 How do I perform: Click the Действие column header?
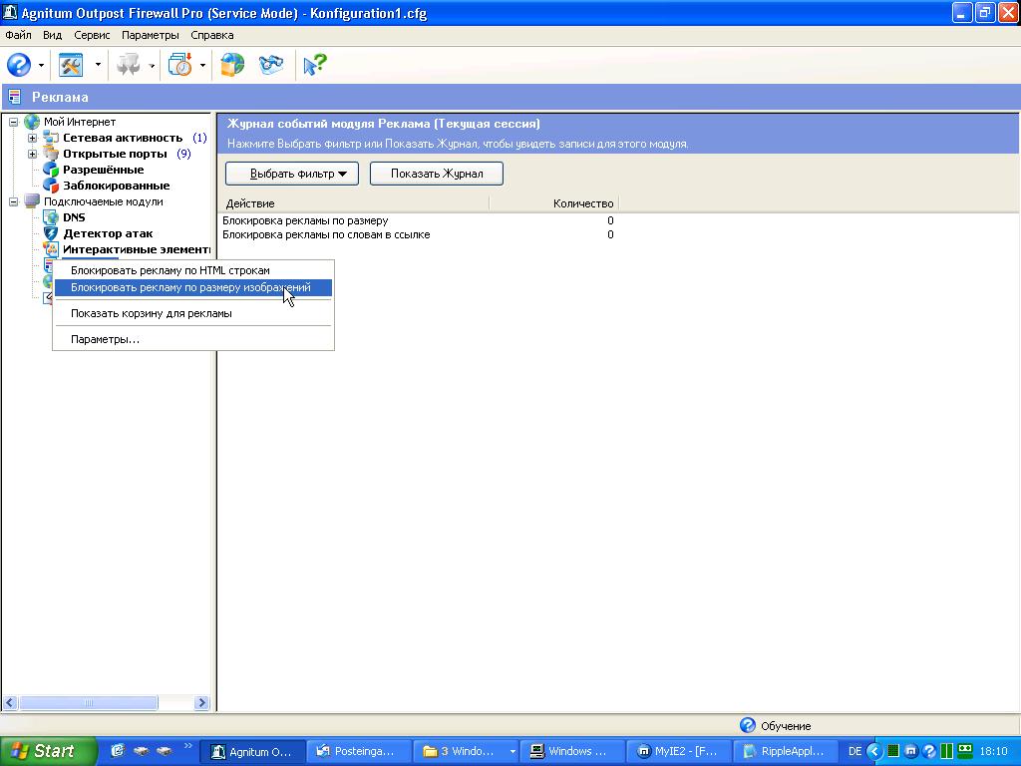point(355,203)
